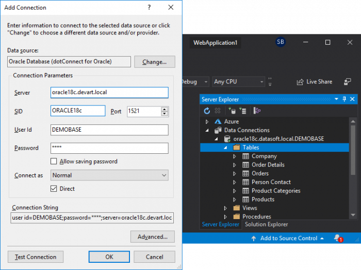Click into the Password field
The image size is (361, 270).
109,148
